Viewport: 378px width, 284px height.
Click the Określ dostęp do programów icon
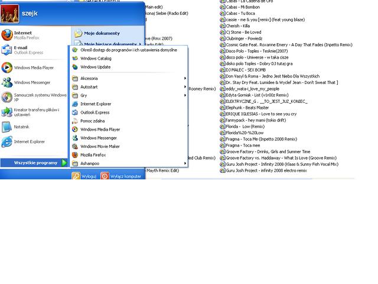(x=75, y=50)
